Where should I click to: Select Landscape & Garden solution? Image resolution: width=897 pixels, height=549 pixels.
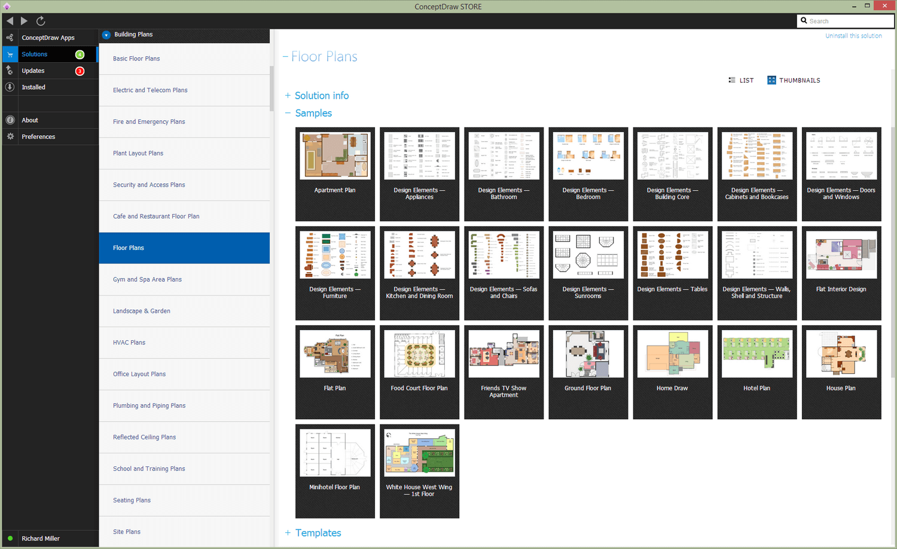[184, 311]
